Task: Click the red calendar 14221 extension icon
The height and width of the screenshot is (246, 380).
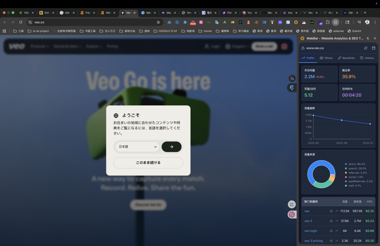Action: [193, 22]
